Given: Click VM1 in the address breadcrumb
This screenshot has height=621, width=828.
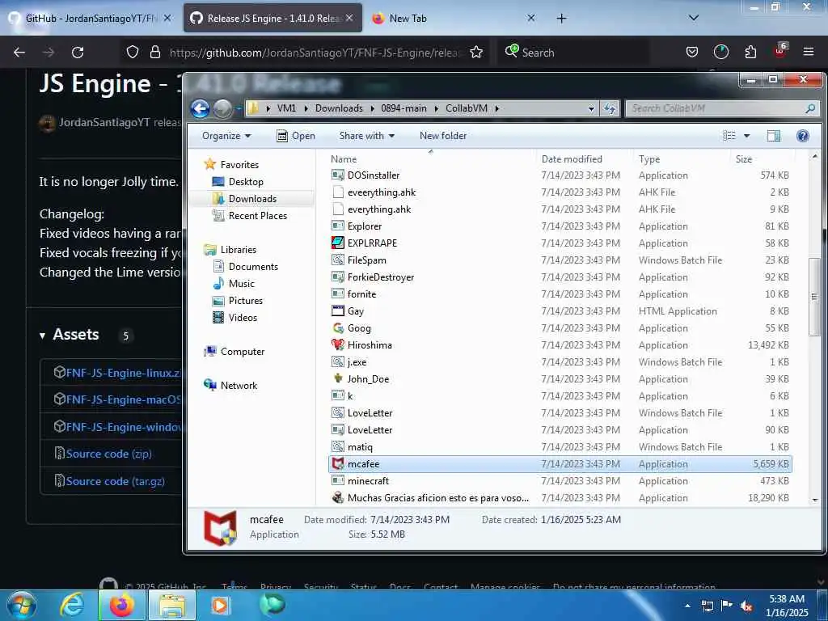Looking at the screenshot, I should (287, 108).
